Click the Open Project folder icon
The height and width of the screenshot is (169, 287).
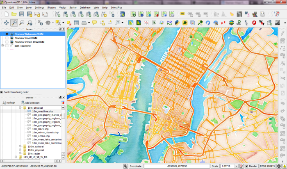click(x=14, y=14)
